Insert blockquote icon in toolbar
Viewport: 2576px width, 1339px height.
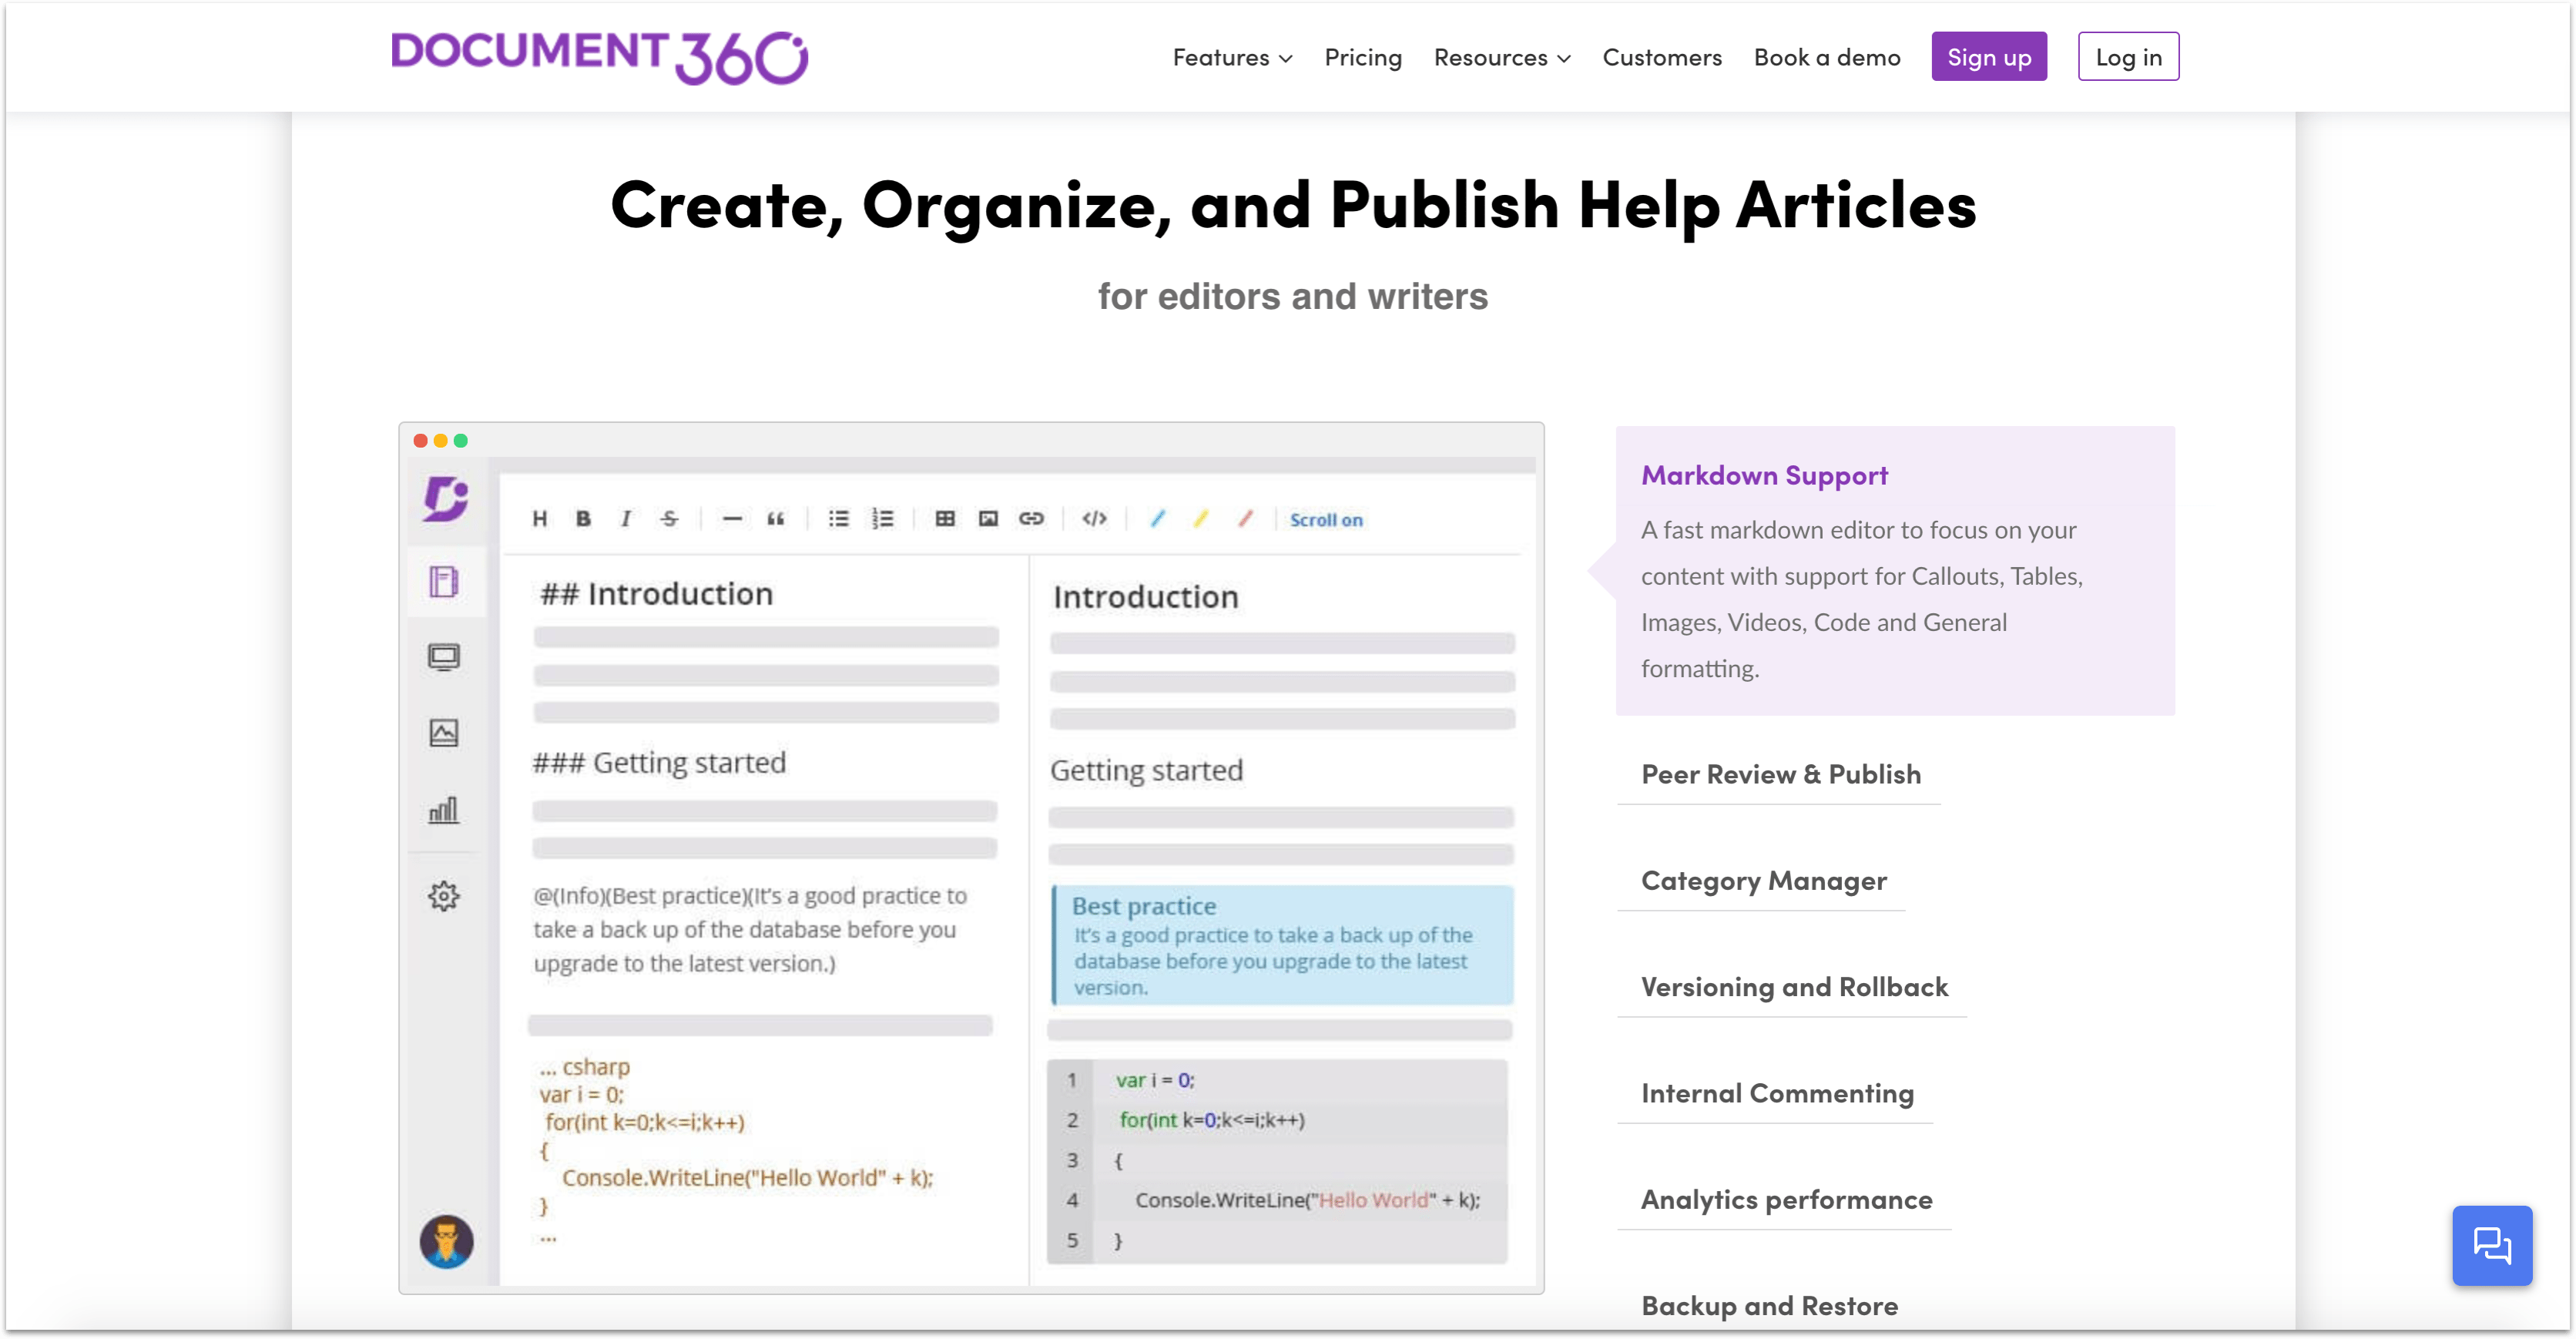click(775, 518)
